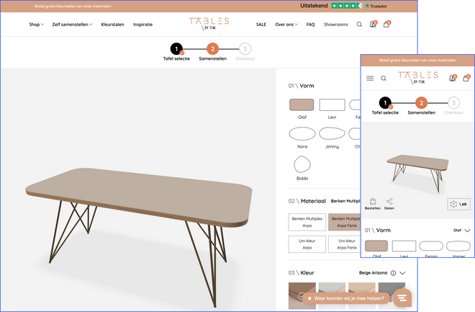The image size is (475, 312).
Task: Click the search icon in mobile view
Action: coord(384,79)
